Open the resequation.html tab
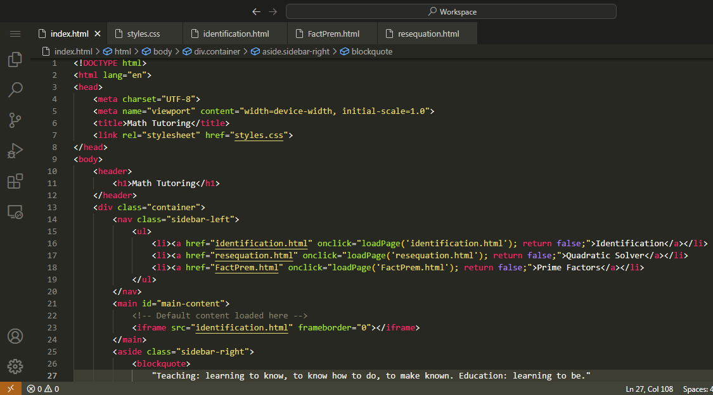Image resolution: width=713 pixels, height=395 pixels. point(428,34)
